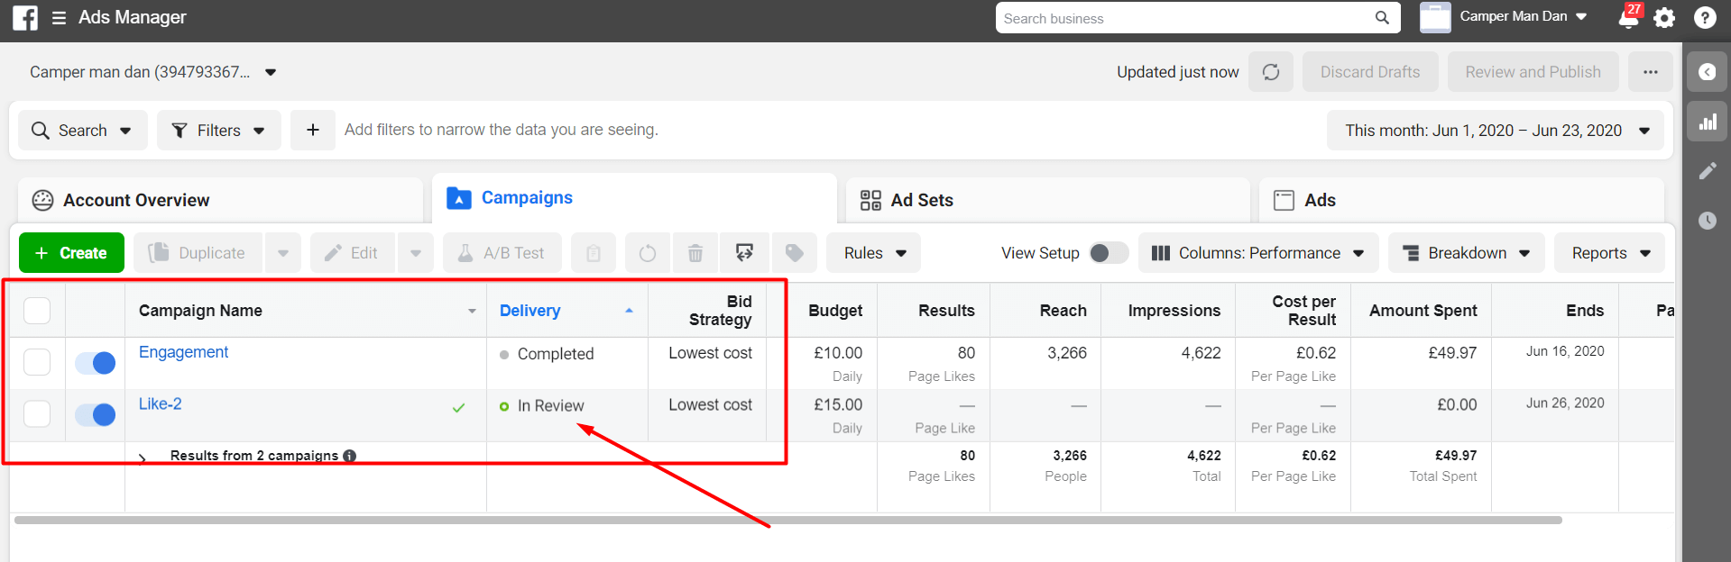Screen dimensions: 1731x562
Task: Open the Columns: Performance dropdown
Action: coord(1258,253)
